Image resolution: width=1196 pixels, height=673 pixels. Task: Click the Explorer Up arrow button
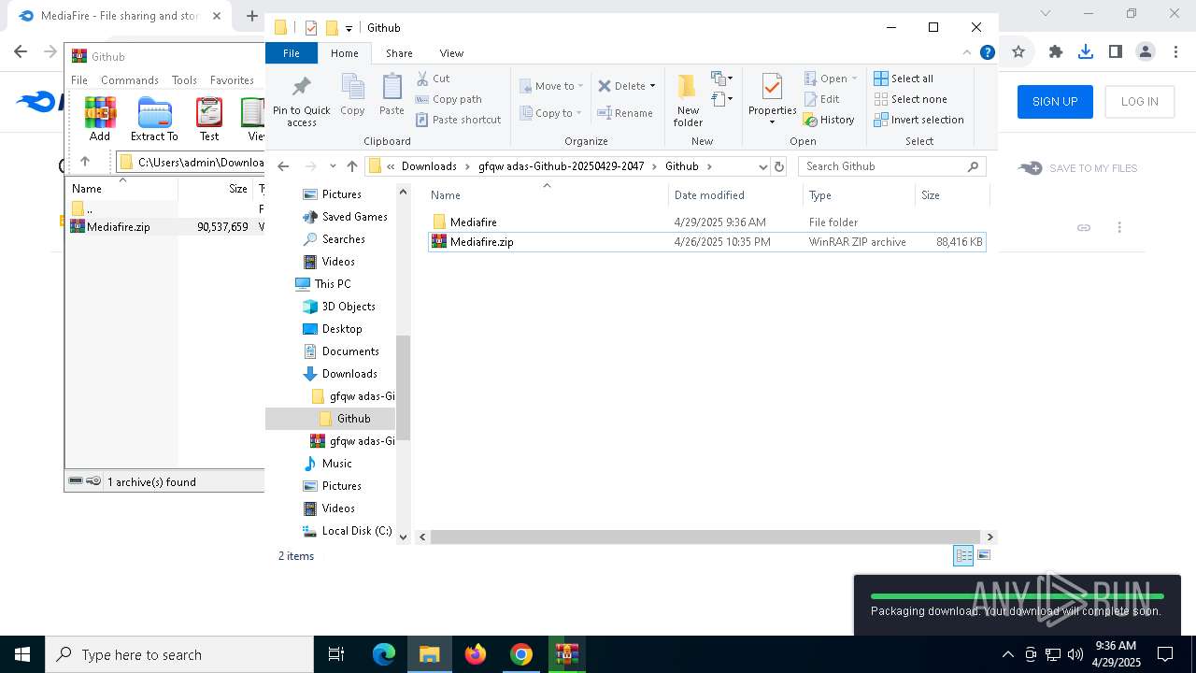tap(351, 166)
